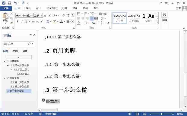
Task: Click the Decrease Indent icon
Action: pos(100,14)
